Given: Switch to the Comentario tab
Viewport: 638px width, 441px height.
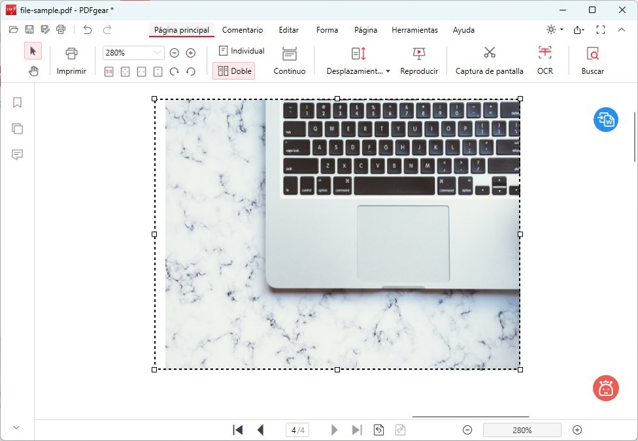Looking at the screenshot, I should point(243,30).
